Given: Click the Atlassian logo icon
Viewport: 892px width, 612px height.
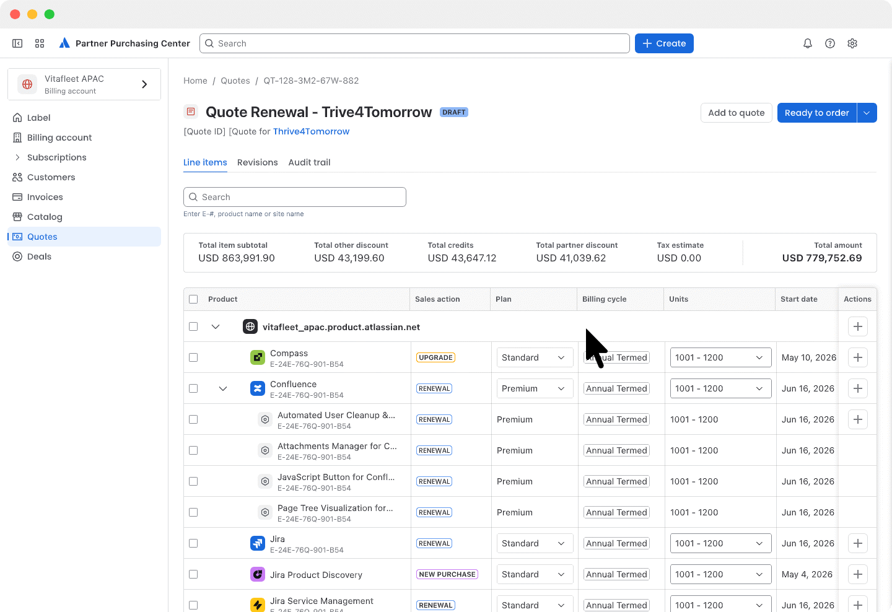Looking at the screenshot, I should coord(64,43).
